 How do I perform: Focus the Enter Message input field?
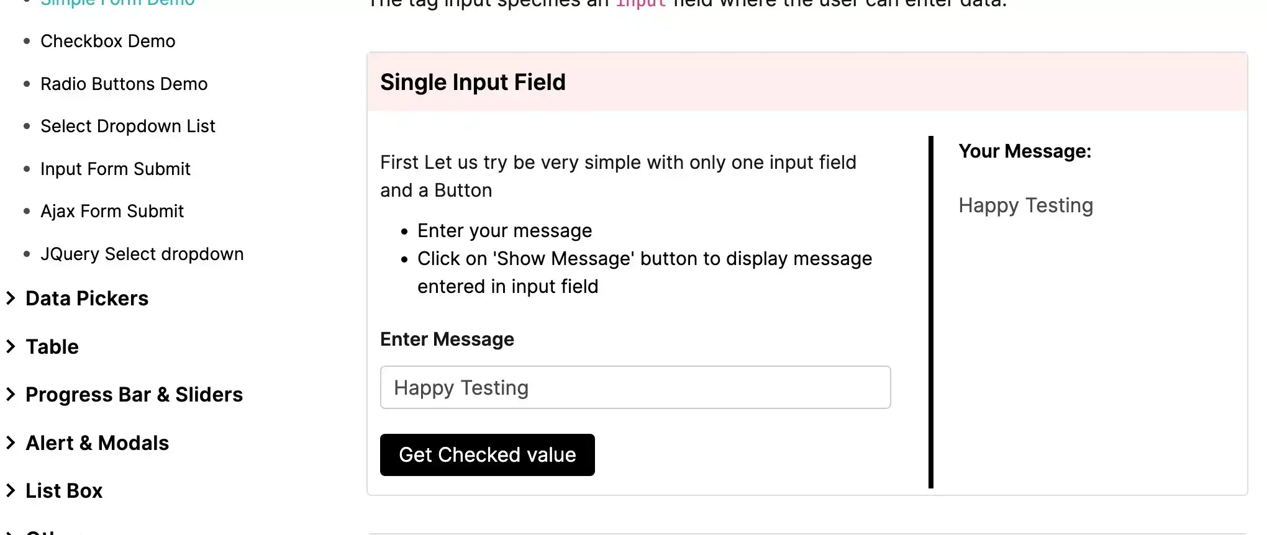pyautogui.click(x=635, y=387)
